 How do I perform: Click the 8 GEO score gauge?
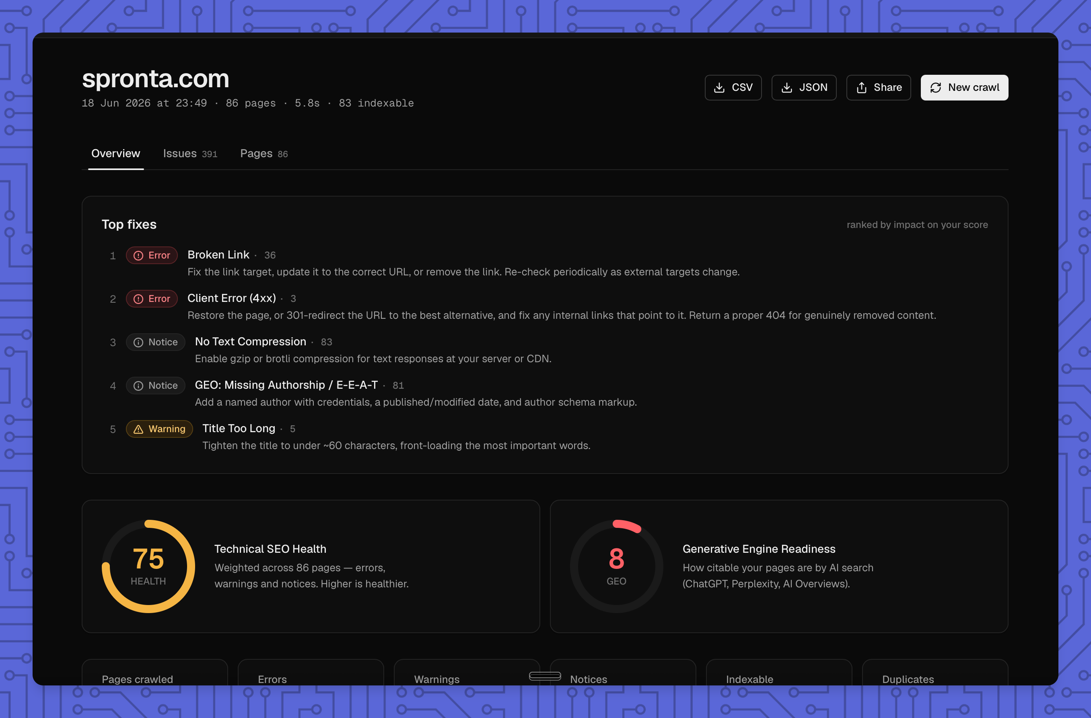tap(616, 566)
